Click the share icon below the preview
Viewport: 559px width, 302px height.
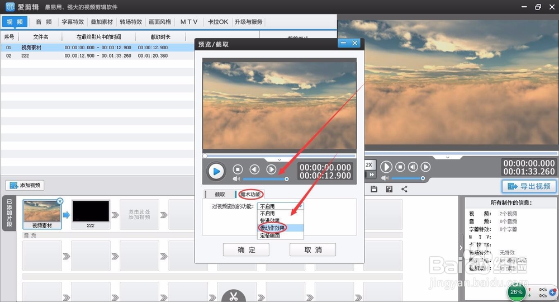[404, 189]
